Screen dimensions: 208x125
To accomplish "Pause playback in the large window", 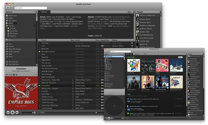I will [x=12, y=113].
